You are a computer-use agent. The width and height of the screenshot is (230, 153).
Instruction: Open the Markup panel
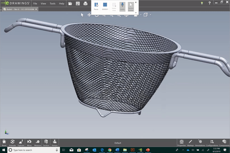(190, 142)
